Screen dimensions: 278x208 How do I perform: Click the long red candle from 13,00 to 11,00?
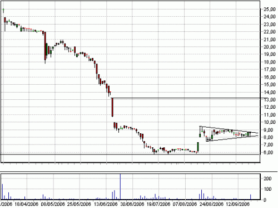point(112,107)
